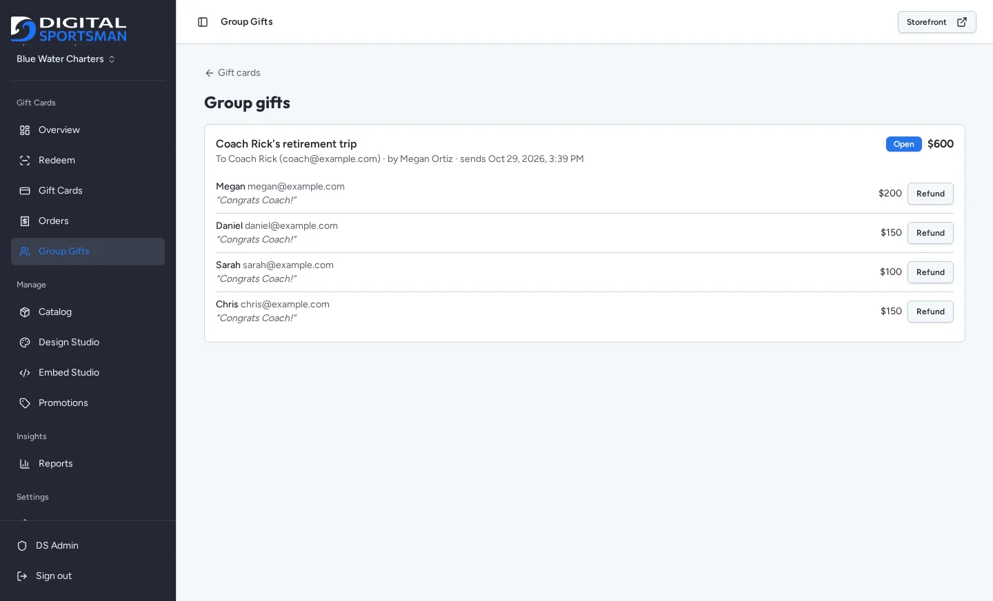Click the Redeem scan icon
The image size is (993, 601).
(x=25, y=161)
